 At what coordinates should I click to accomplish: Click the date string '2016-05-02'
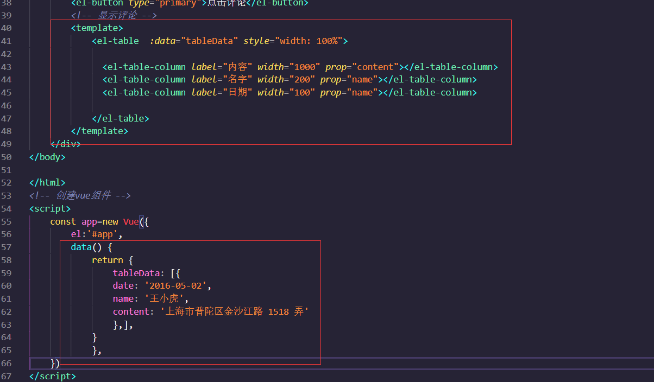175,286
